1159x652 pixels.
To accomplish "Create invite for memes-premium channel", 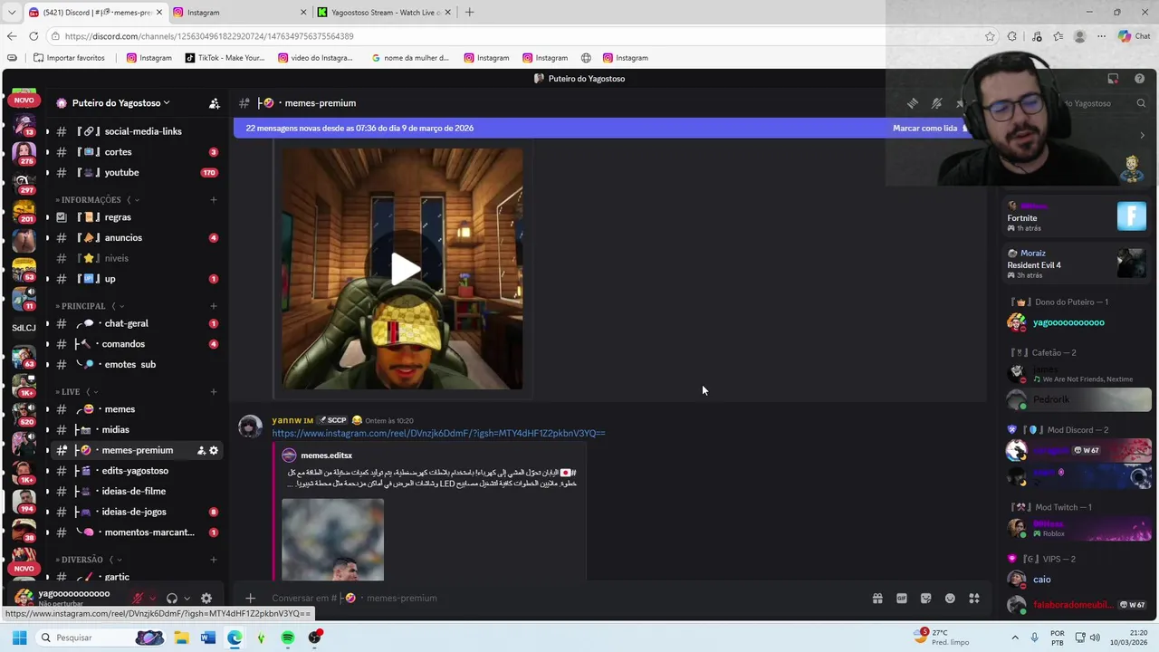I will point(201,450).
